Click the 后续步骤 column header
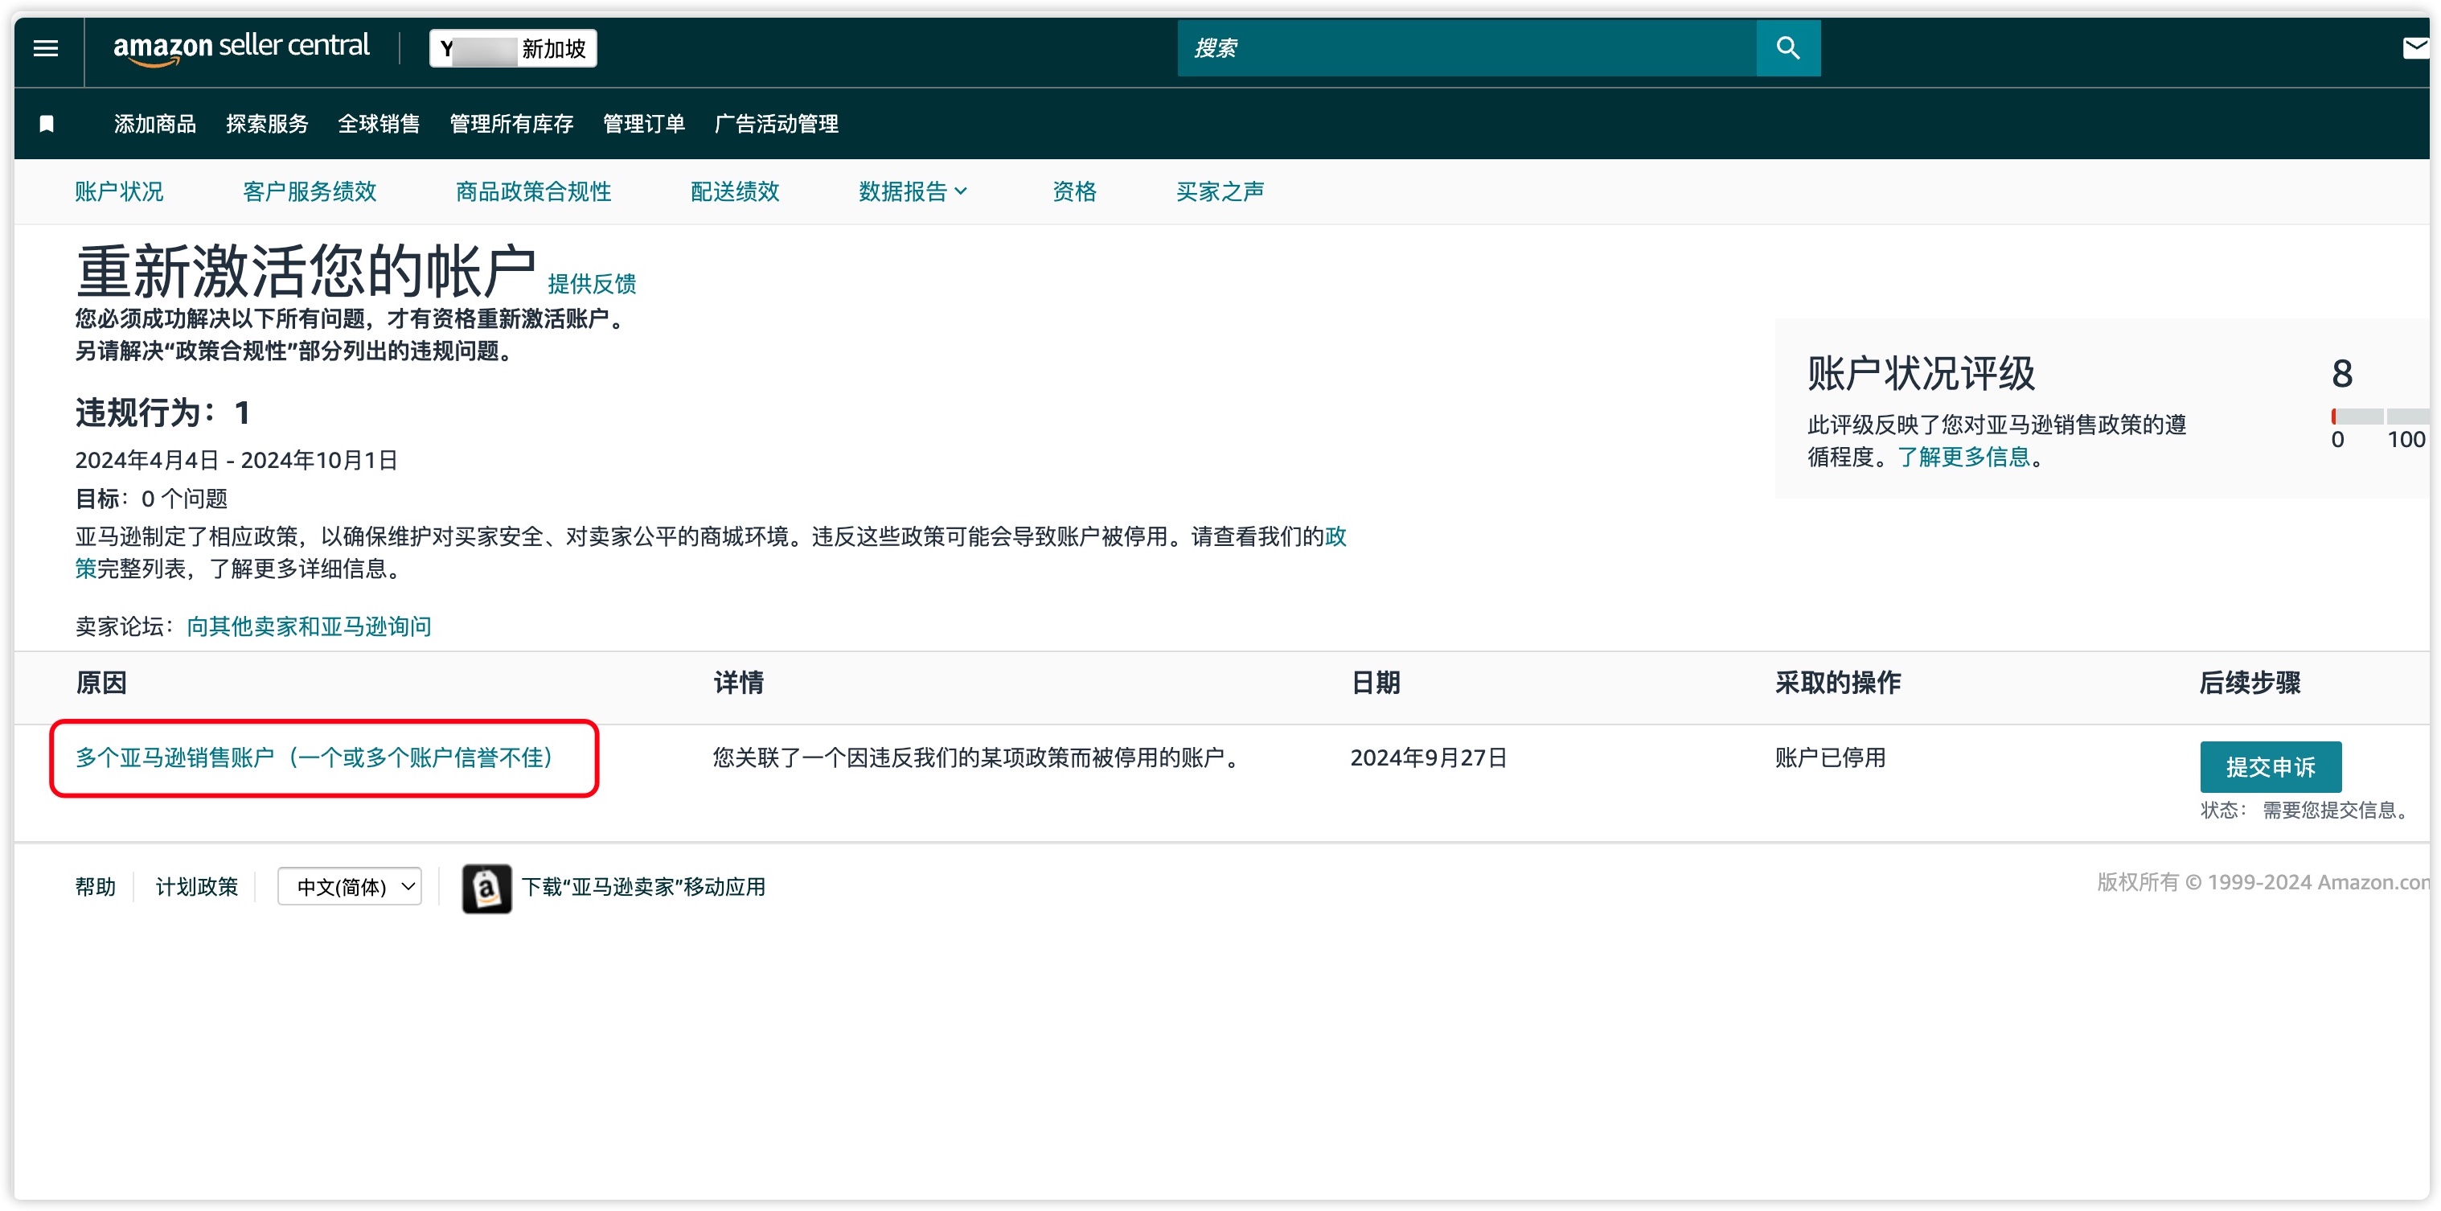The image size is (2441, 1211). (x=2250, y=682)
